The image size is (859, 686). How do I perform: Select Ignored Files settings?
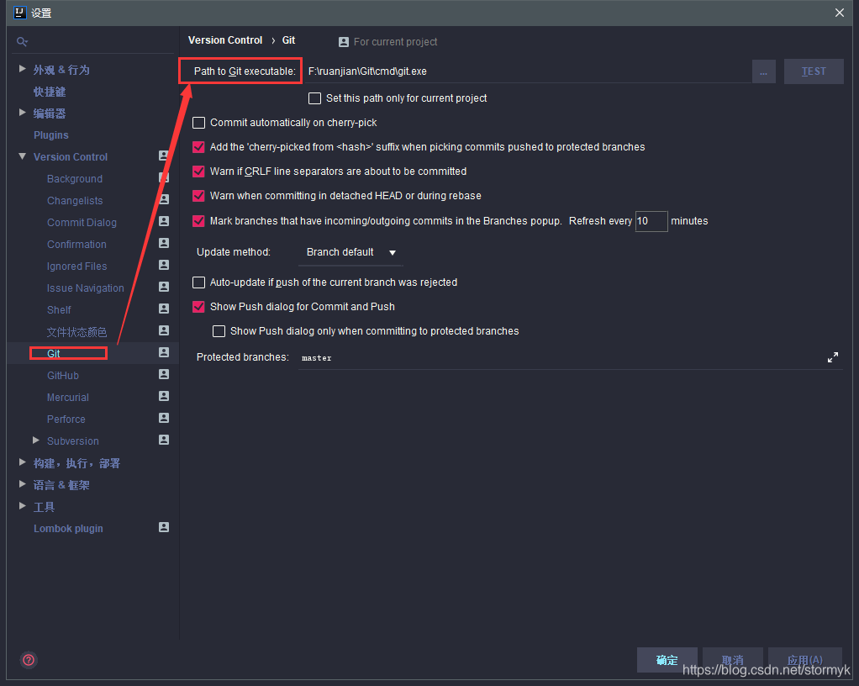(x=76, y=266)
